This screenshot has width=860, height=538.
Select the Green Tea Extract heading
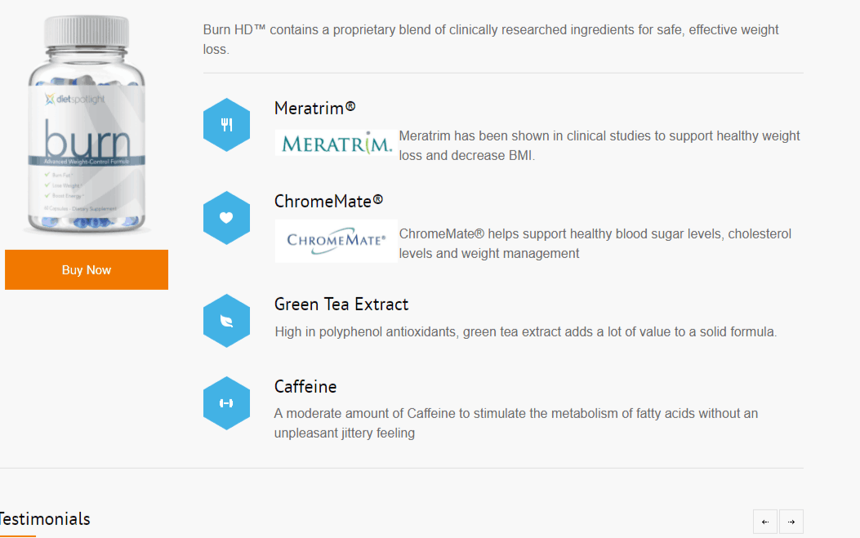[x=341, y=305]
